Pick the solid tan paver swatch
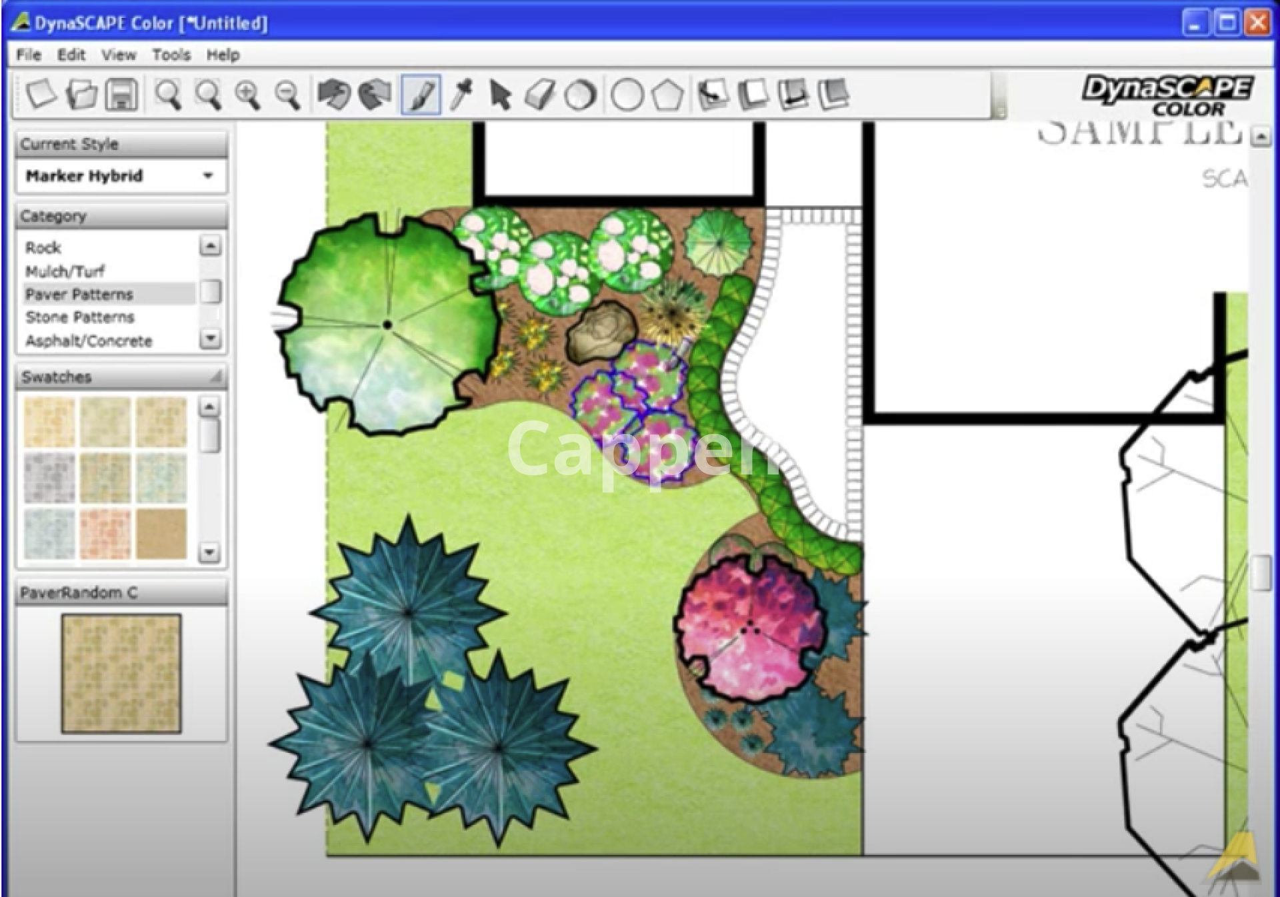The width and height of the screenshot is (1280, 897). [x=161, y=534]
